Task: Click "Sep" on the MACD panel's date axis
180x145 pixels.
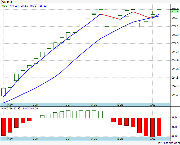Action: [120, 139]
